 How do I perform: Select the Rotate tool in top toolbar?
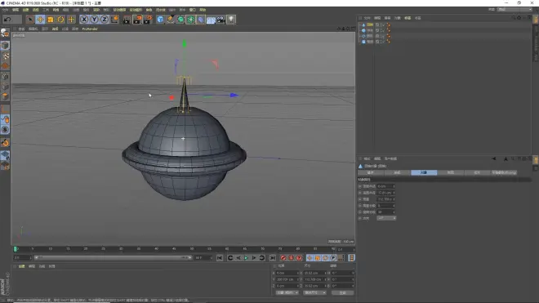[x=61, y=20]
